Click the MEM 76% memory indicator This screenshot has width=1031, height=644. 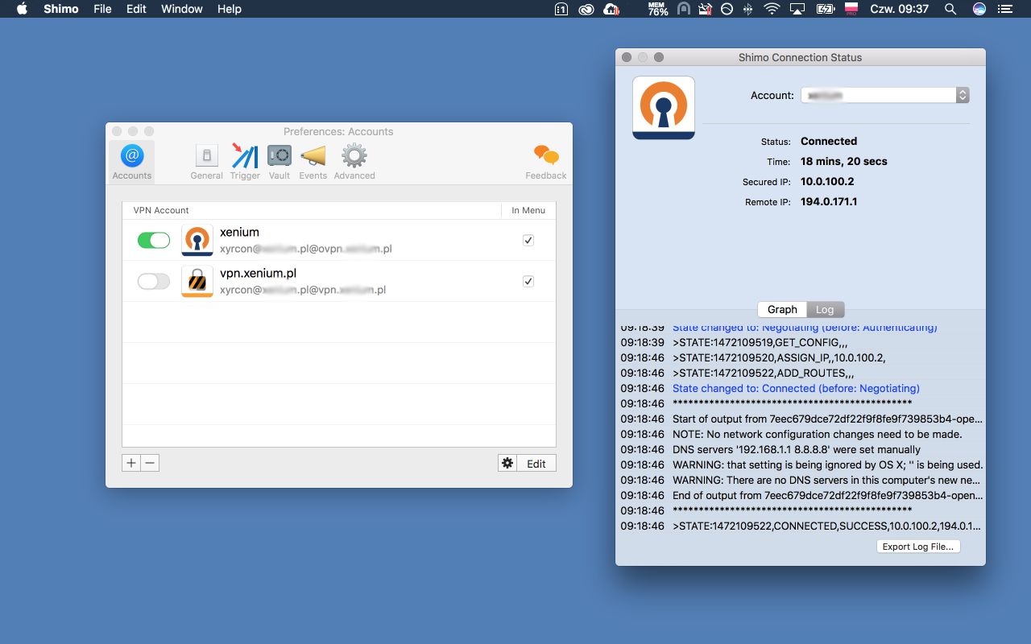[x=658, y=9]
